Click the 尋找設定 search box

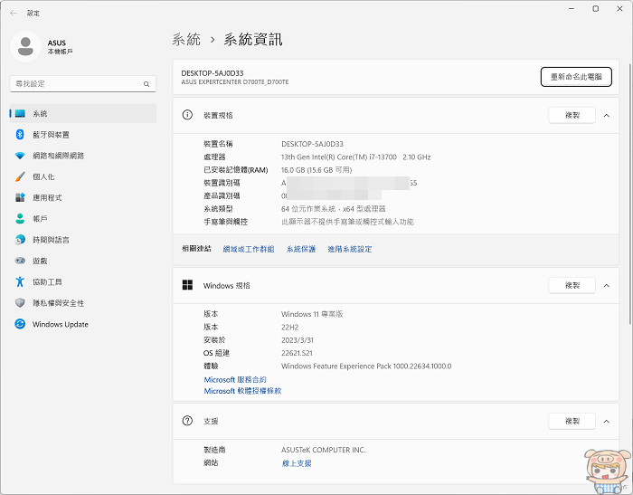[83, 83]
